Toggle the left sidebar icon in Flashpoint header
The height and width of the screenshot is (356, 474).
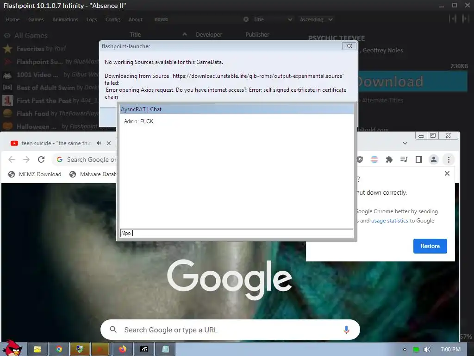click(x=453, y=19)
